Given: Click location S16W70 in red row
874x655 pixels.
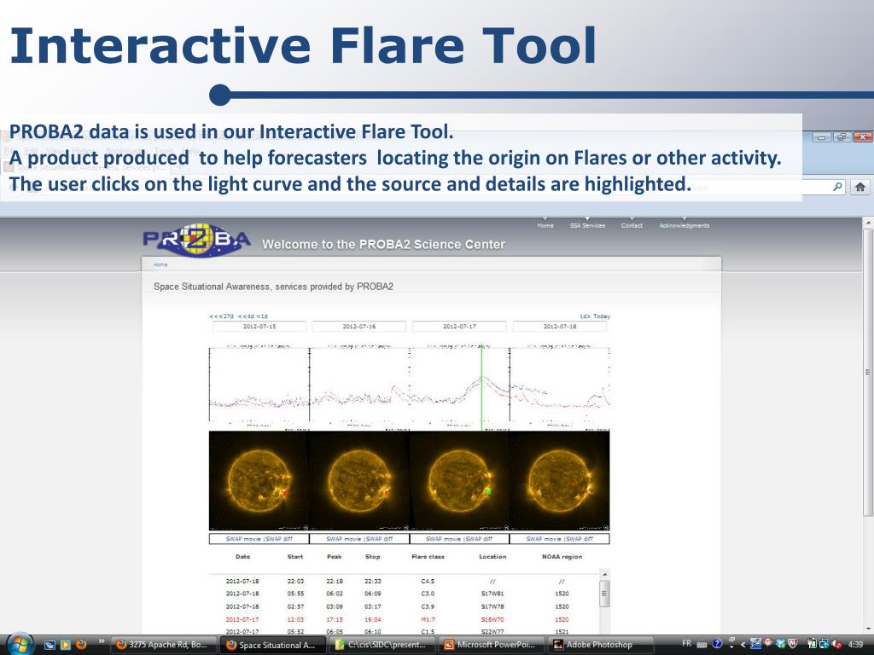Looking at the screenshot, I should [492, 619].
